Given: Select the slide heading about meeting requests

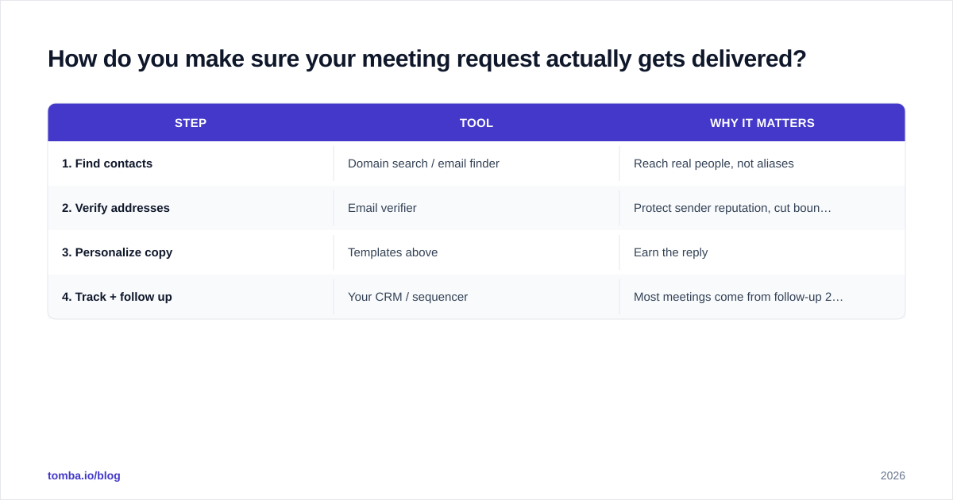Looking at the screenshot, I should pos(427,59).
